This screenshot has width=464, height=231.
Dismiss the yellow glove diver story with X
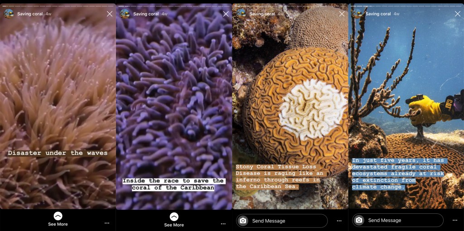458,14
